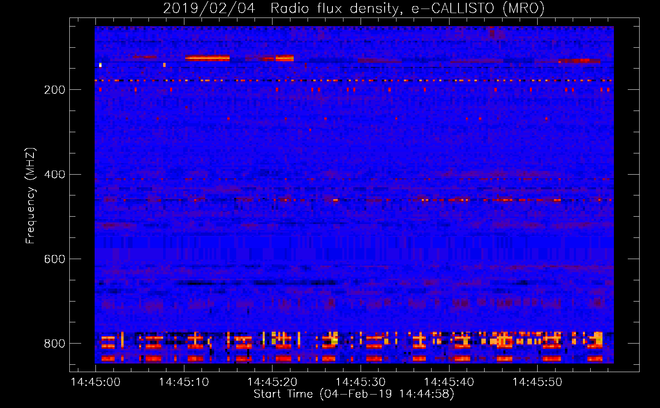Click the "14:45:20" time tick label
Viewport: 660px width, 408px height.
click(272, 382)
